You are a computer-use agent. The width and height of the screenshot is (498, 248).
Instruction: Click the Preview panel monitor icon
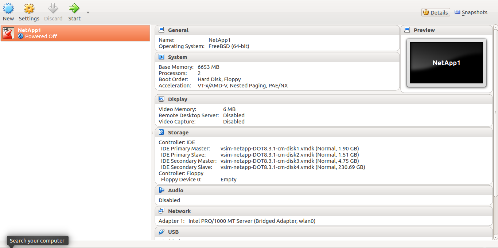coord(407,30)
